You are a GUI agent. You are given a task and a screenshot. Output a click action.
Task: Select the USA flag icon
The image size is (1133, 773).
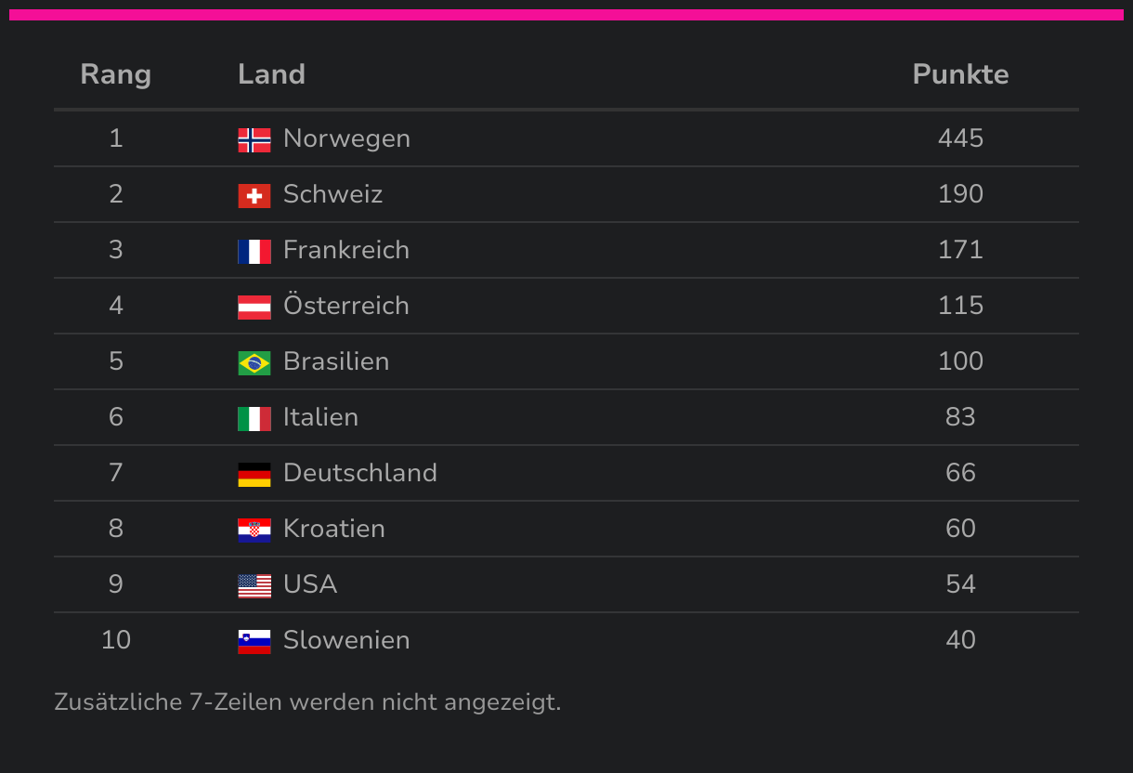254,585
